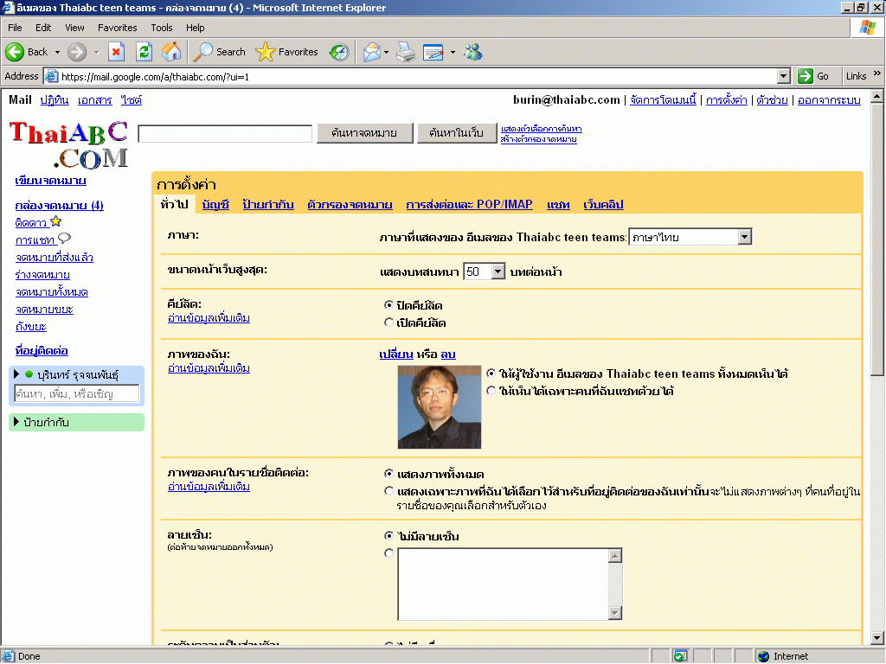886x664 pixels.
Task: Select the ไม่มีลายเซ็น radio button
Action: tap(389, 536)
